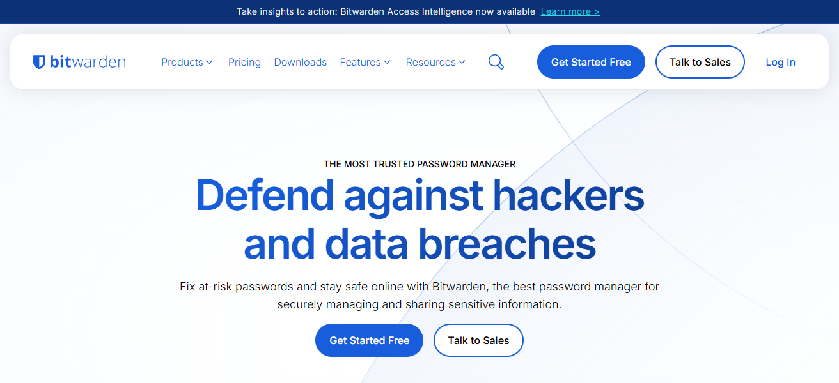Select the THE MOST TRUSTED PASSWORD MANAGER tagline

pyautogui.click(x=419, y=163)
